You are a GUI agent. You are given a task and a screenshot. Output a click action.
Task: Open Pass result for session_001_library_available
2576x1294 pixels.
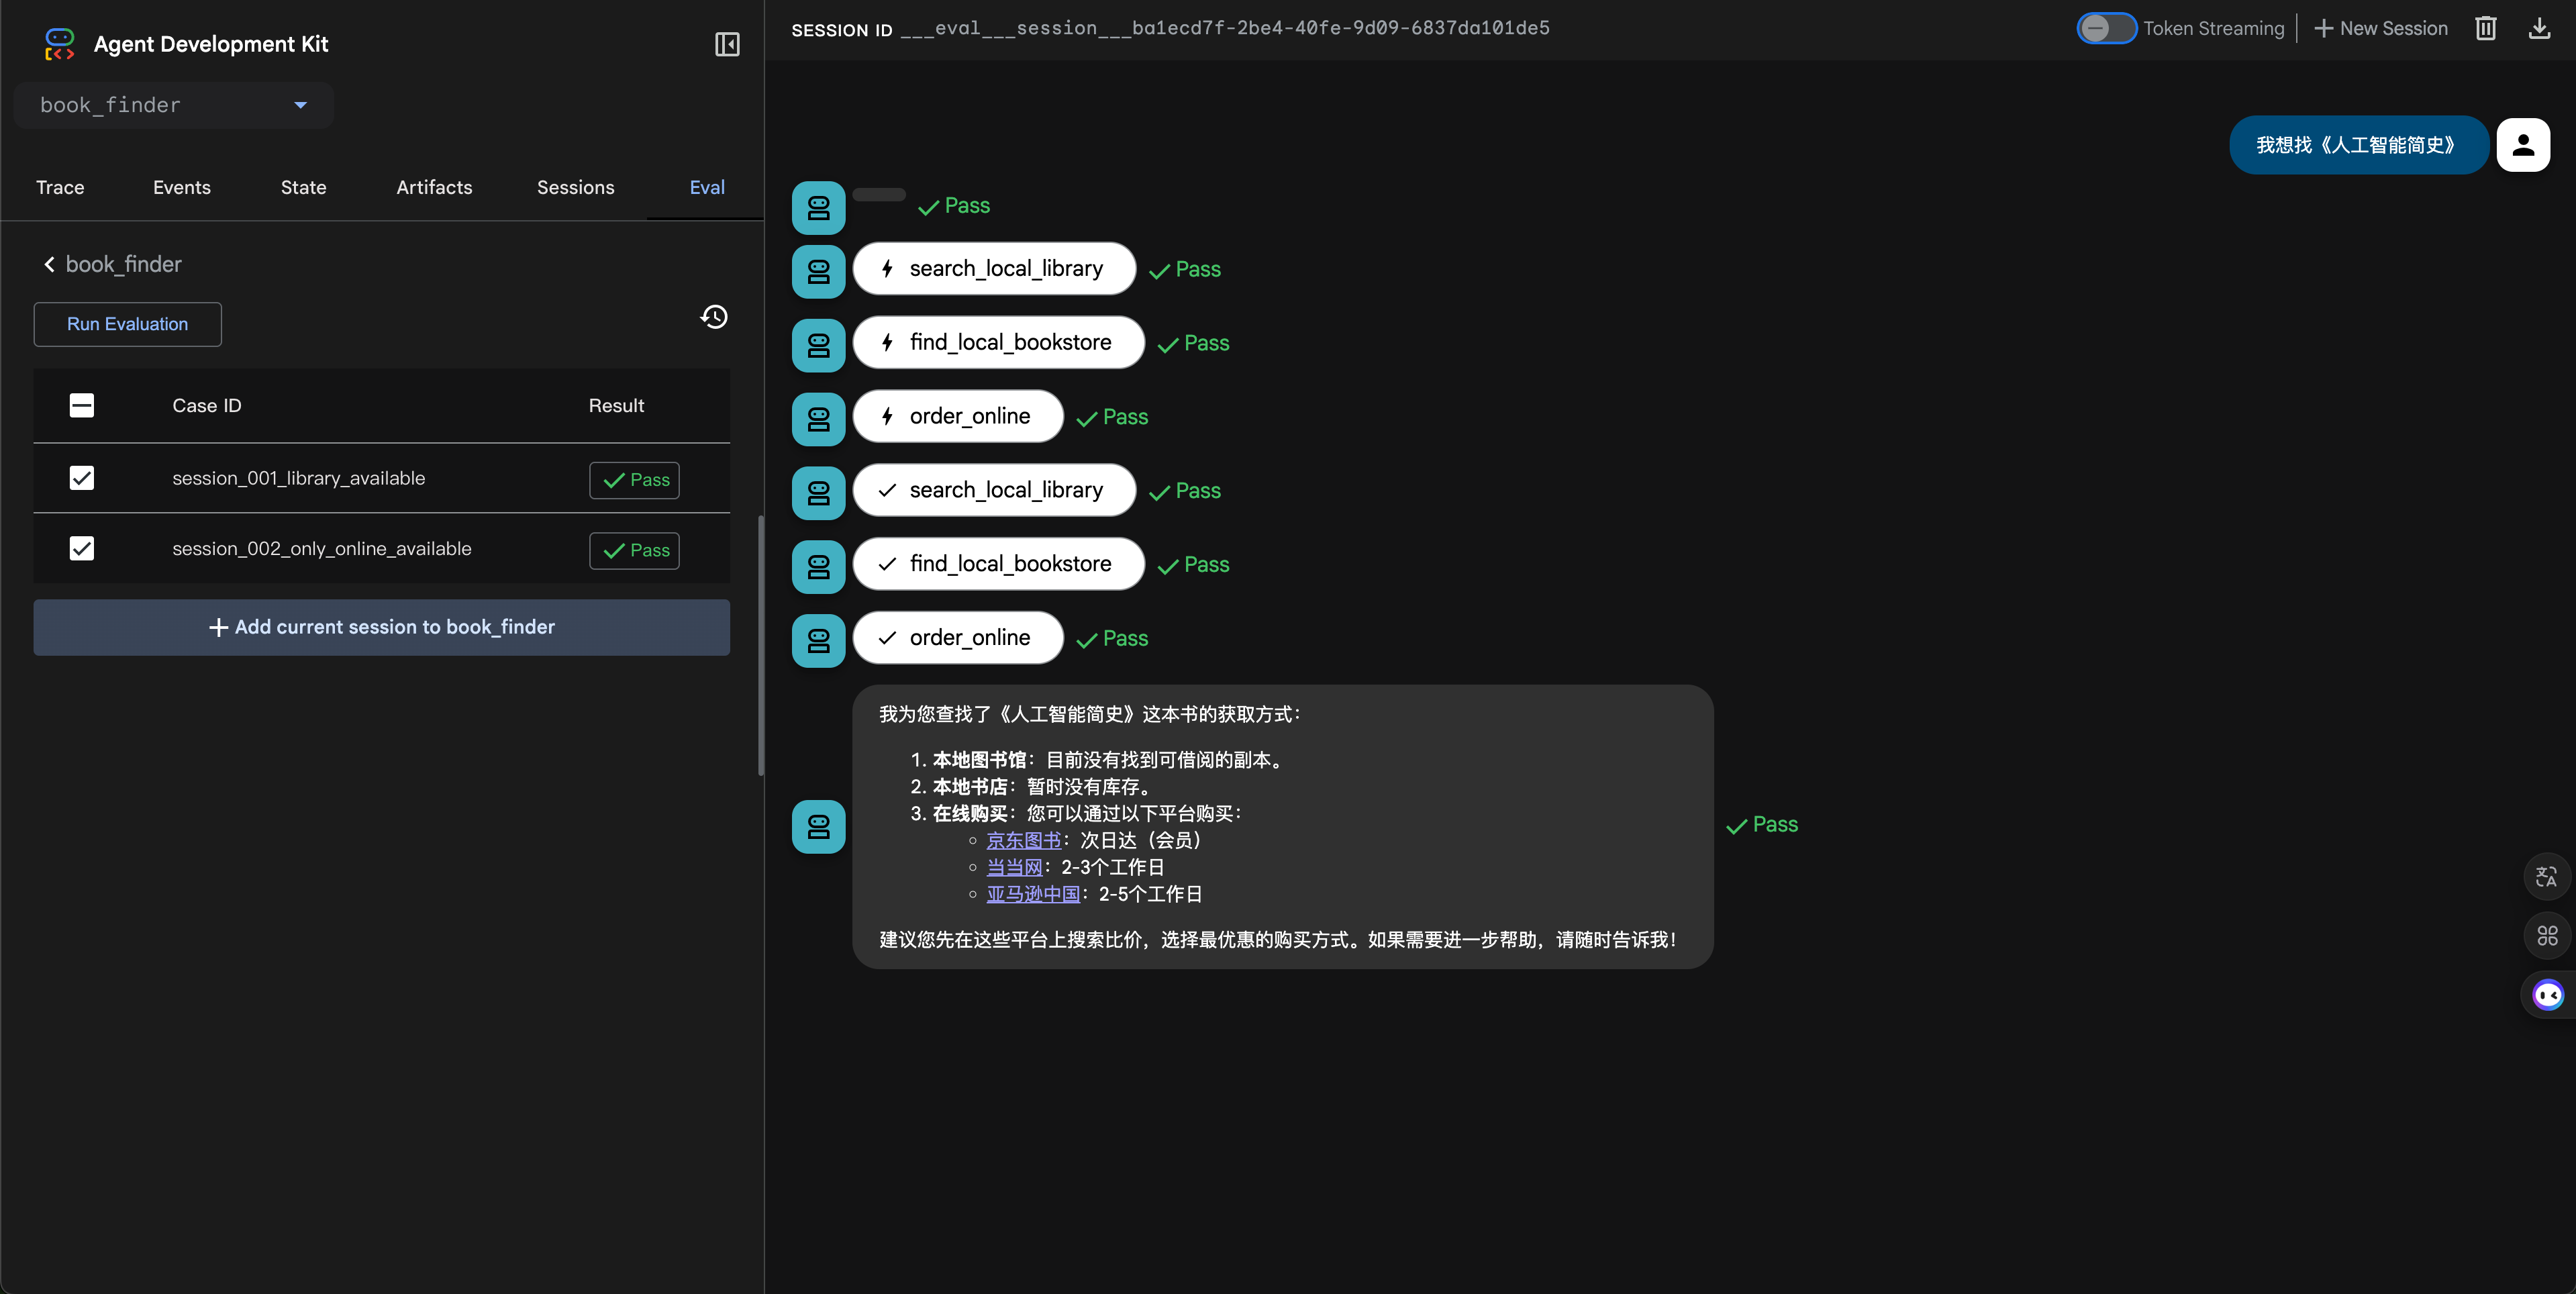point(634,480)
